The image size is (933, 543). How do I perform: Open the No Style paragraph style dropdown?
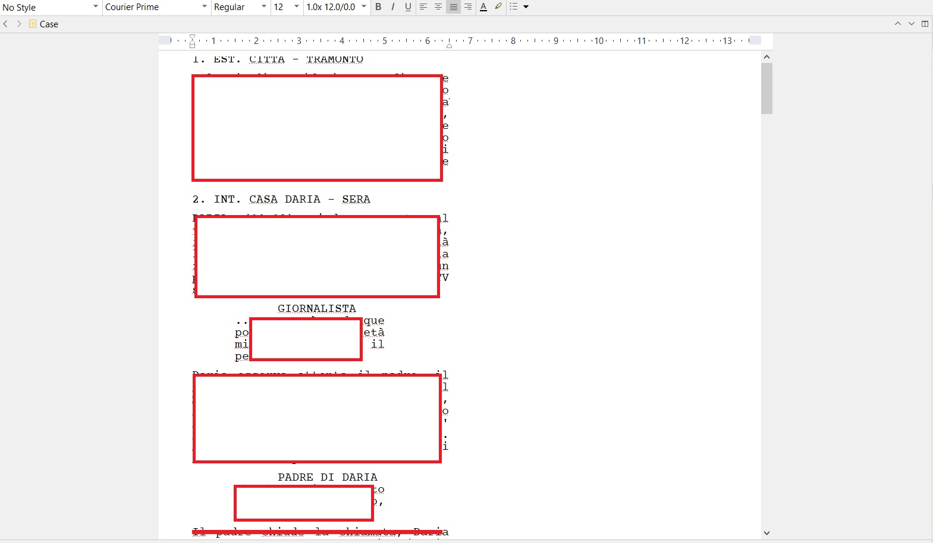coord(51,7)
